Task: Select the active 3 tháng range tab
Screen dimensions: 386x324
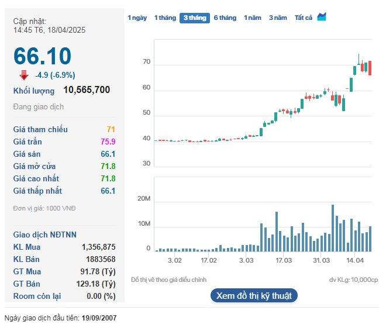Action: click(195, 18)
